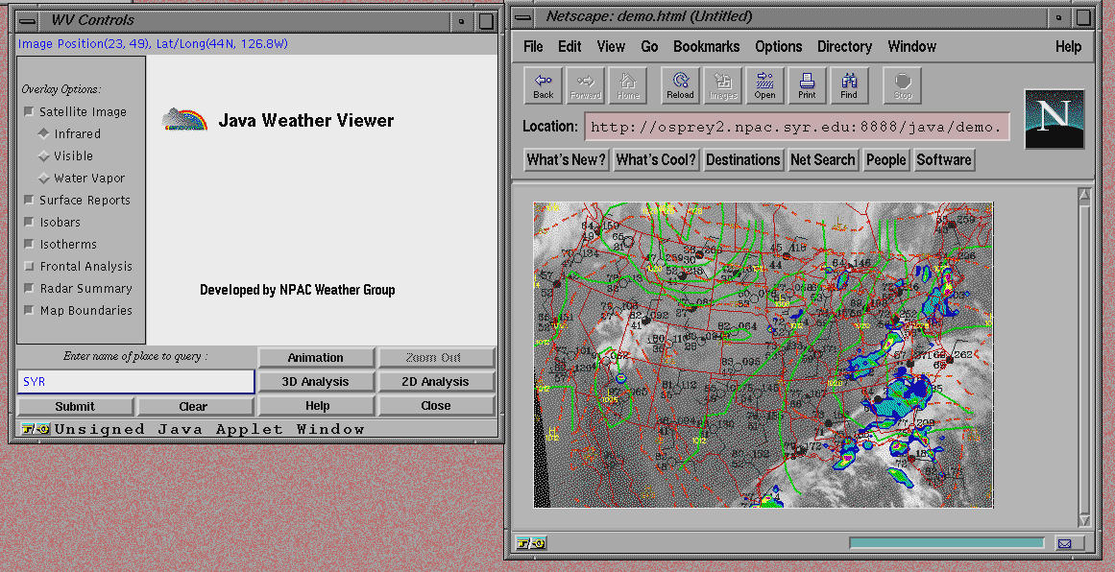Reload the page in Netscape
Image resolution: width=1115 pixels, height=572 pixels.
click(681, 85)
